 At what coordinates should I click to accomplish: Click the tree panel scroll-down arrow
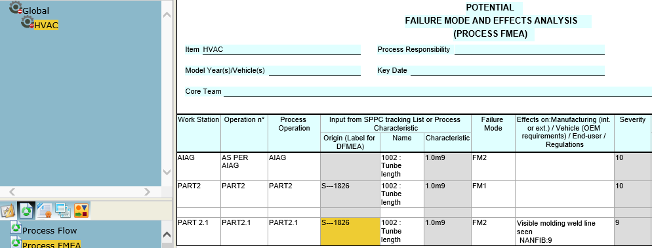(x=167, y=172)
